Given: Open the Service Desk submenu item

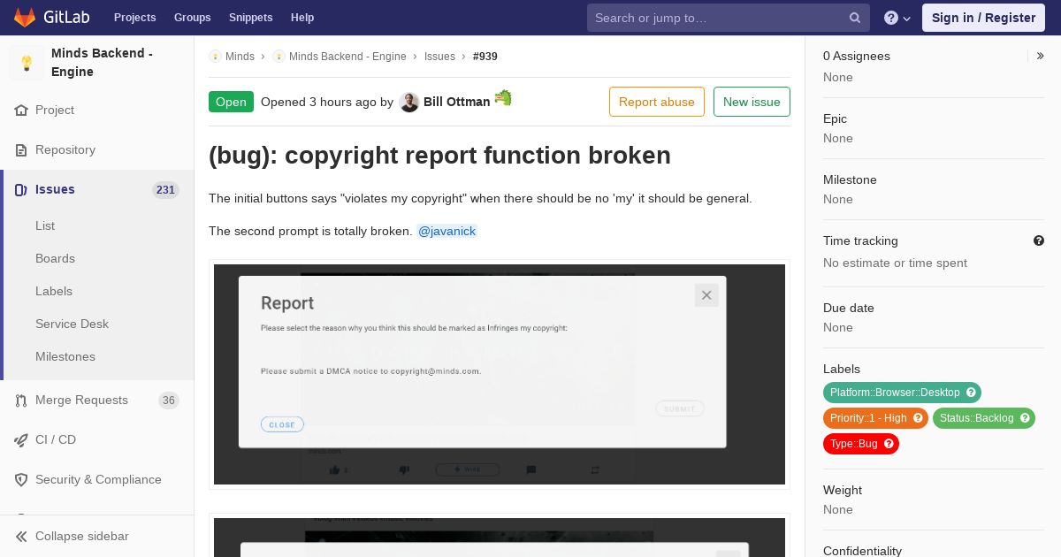Looking at the screenshot, I should coord(72,324).
